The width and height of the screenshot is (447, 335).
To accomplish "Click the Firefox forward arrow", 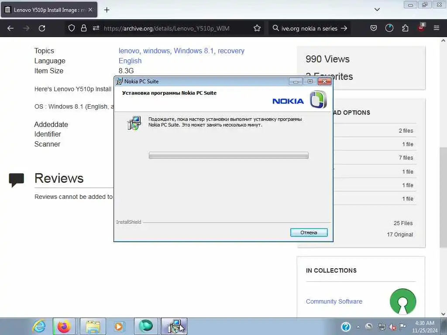I will tap(26, 28).
